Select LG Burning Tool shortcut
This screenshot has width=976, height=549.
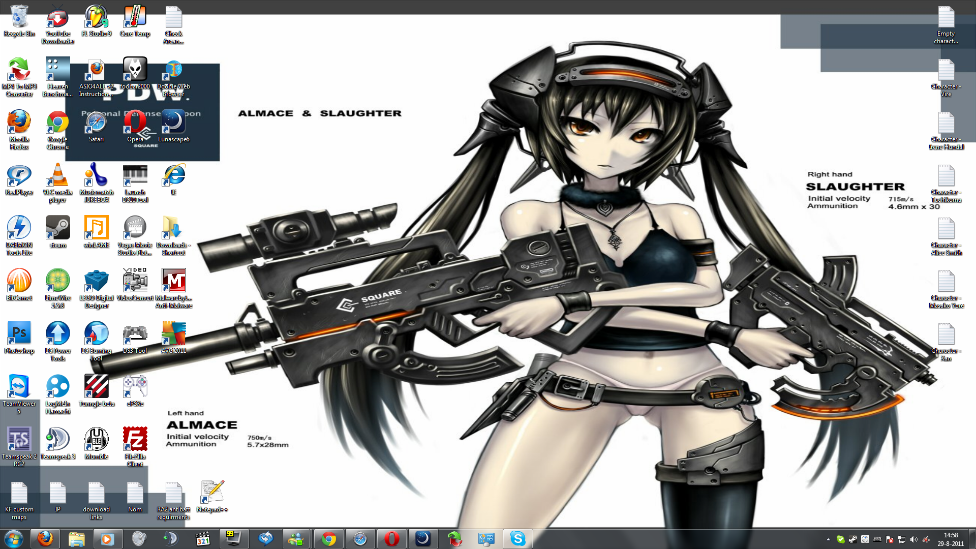[97, 342]
